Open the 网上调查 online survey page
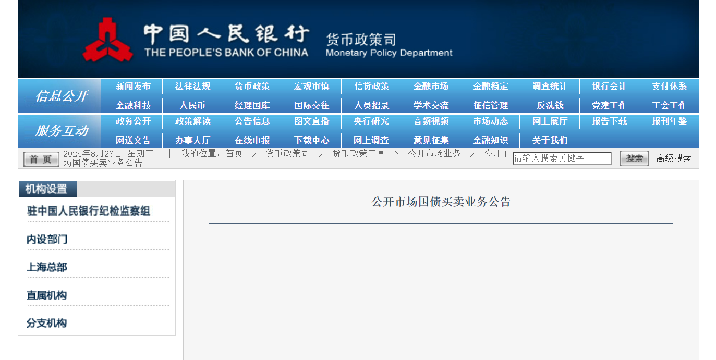 click(371, 140)
